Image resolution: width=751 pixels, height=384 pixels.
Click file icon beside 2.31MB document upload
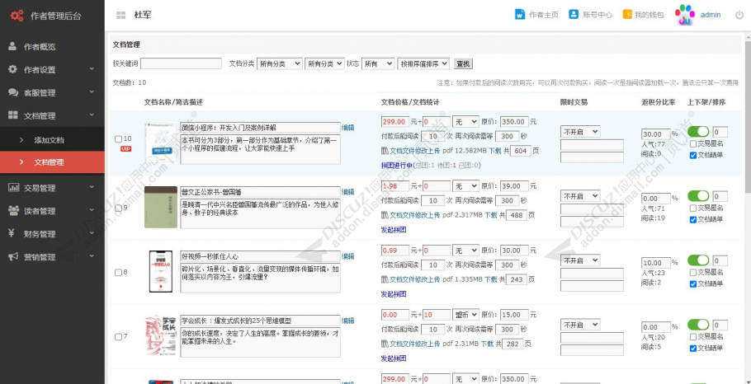tap(384, 344)
